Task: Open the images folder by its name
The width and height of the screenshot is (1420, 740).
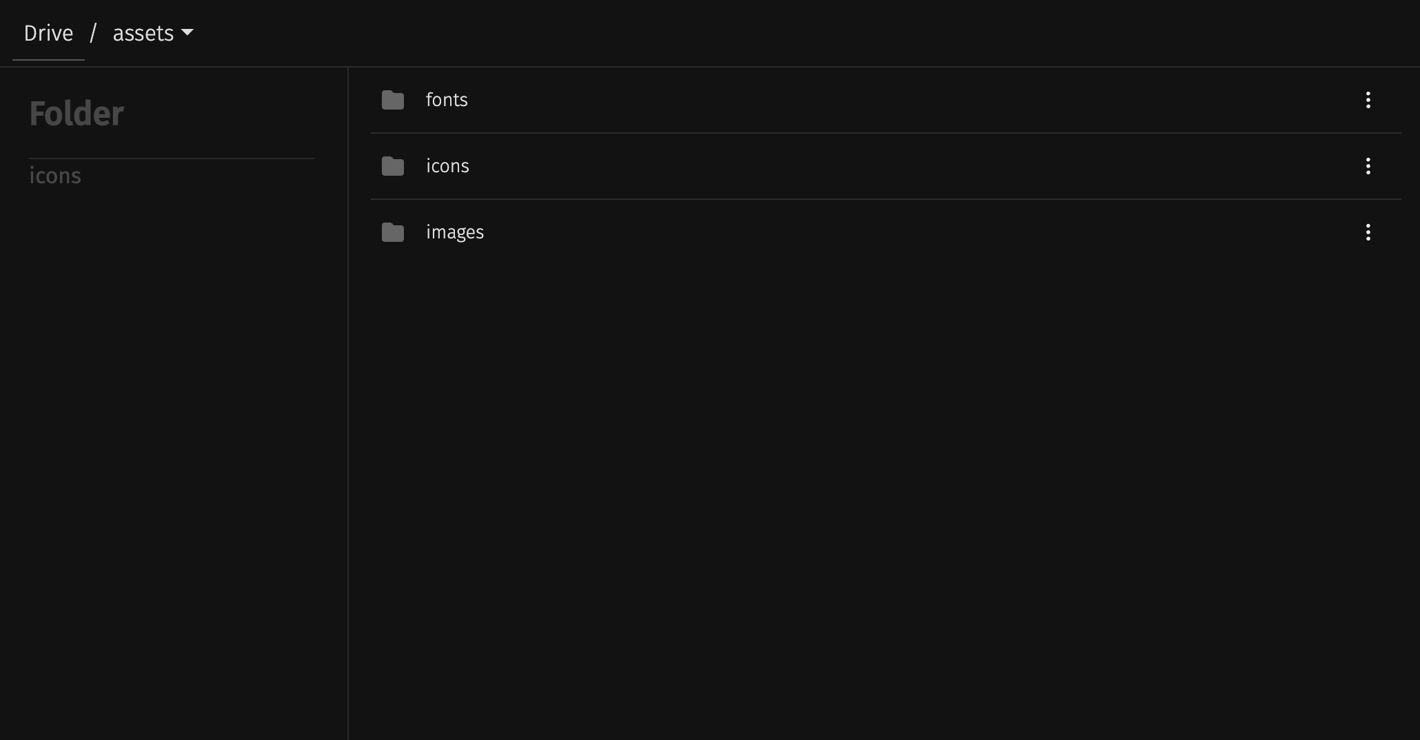Action: tap(455, 232)
